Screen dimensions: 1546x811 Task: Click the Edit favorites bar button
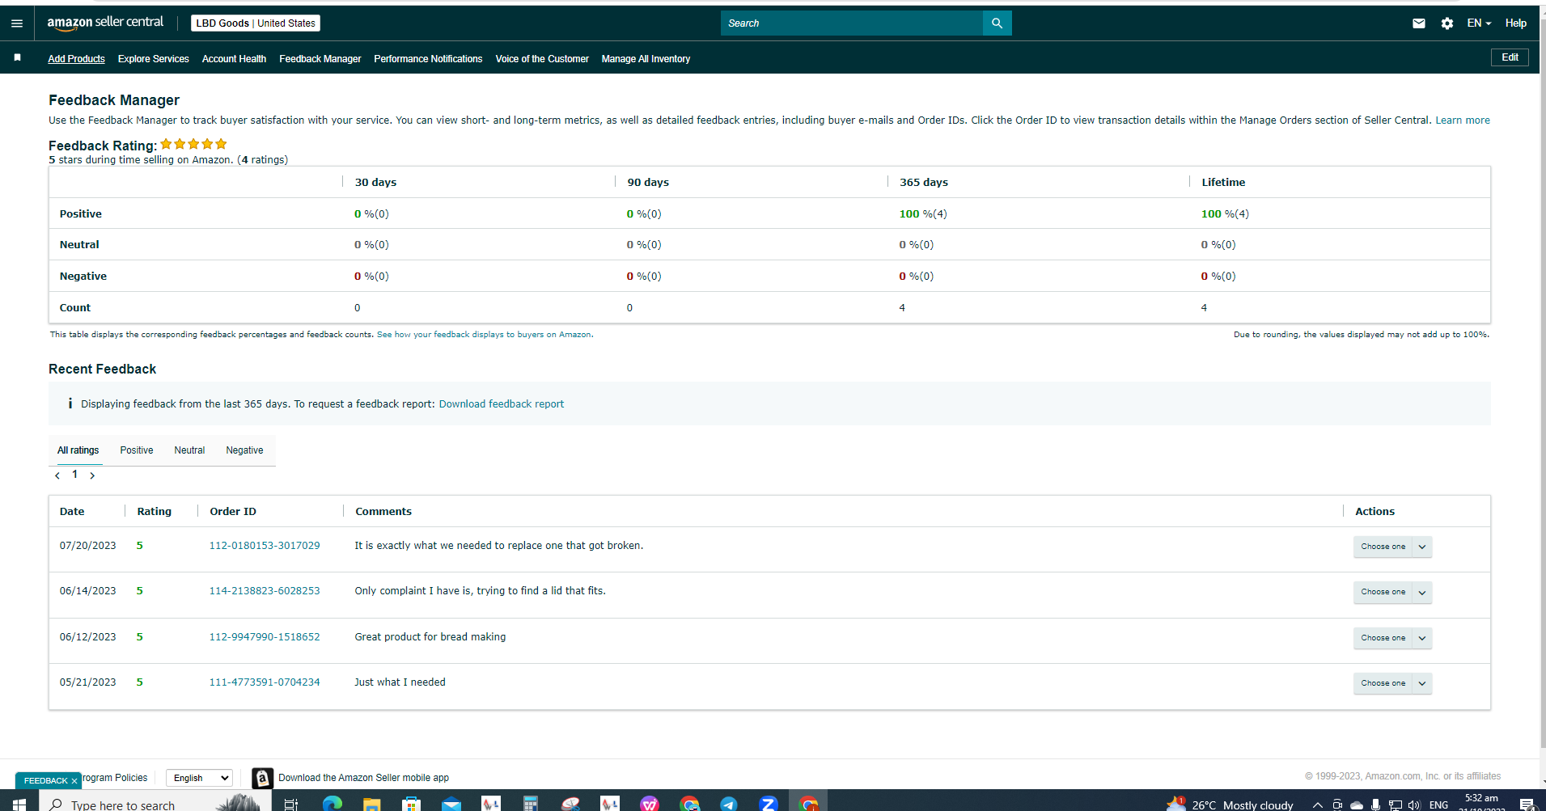point(1510,57)
